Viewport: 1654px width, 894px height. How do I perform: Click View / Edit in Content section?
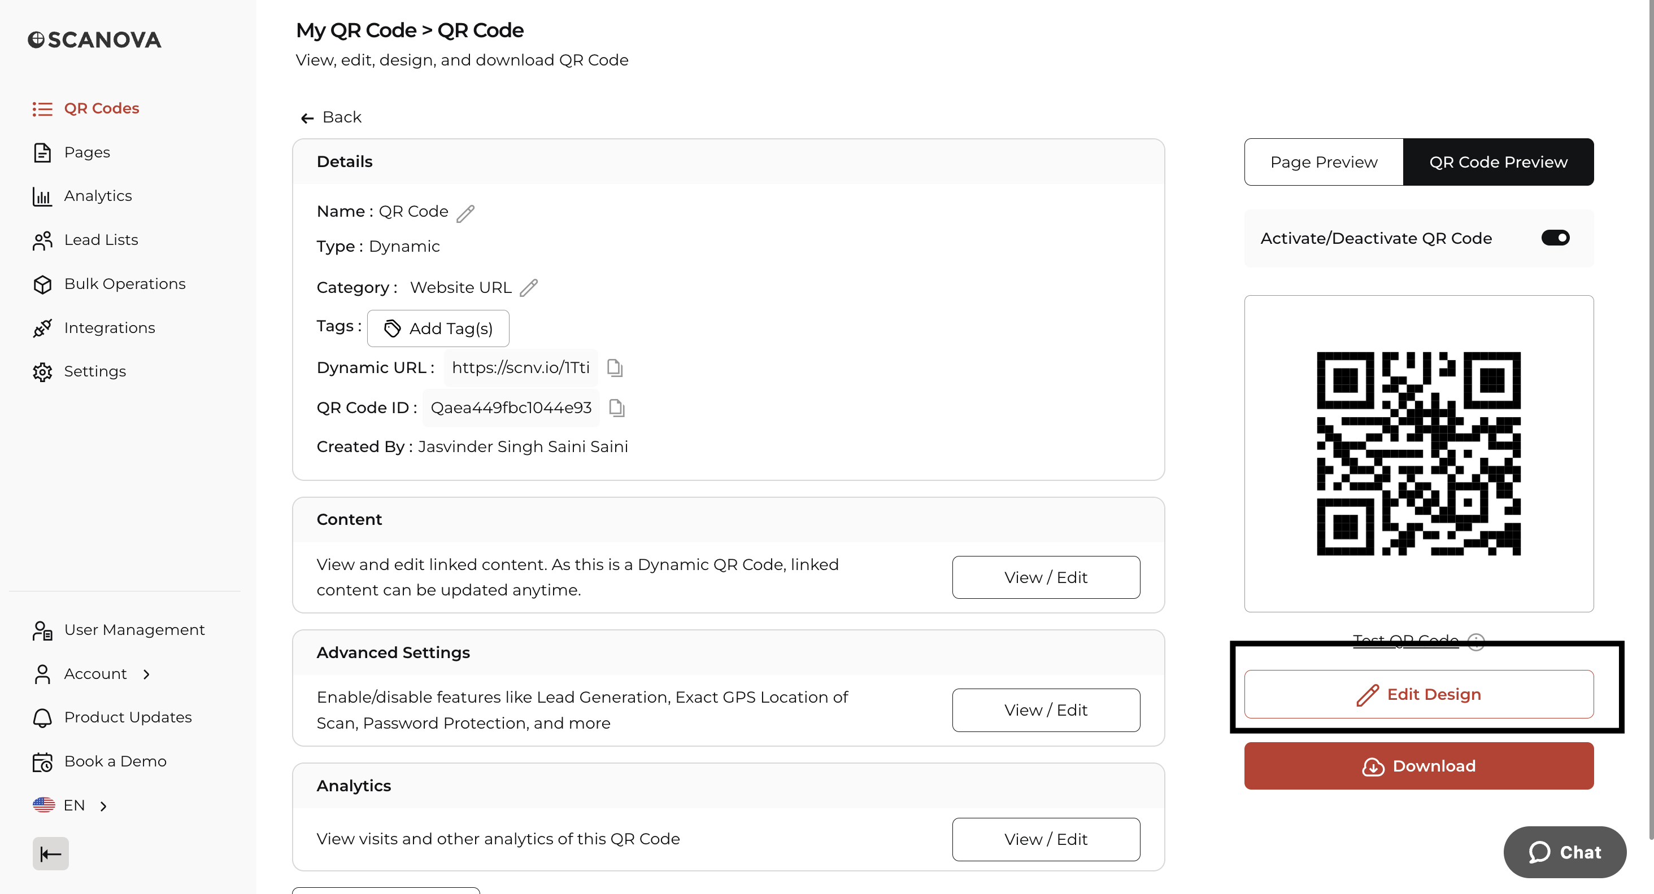[x=1046, y=577]
